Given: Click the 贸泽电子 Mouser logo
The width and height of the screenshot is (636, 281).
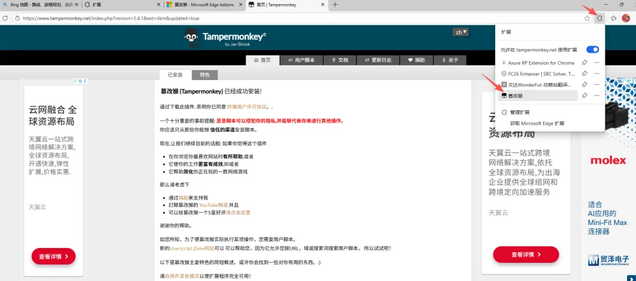Looking at the screenshot, I should (x=609, y=260).
